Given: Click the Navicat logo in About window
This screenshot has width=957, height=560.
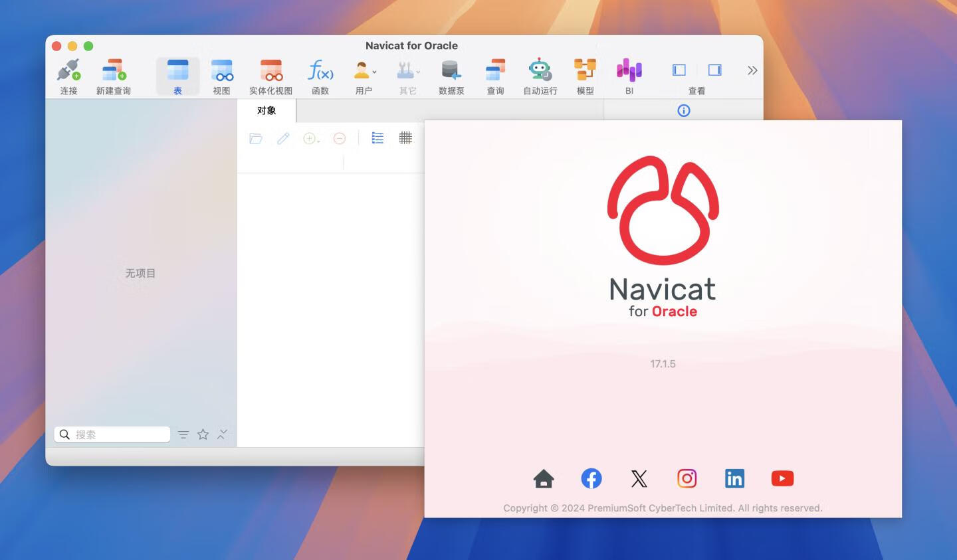Looking at the screenshot, I should (x=663, y=211).
